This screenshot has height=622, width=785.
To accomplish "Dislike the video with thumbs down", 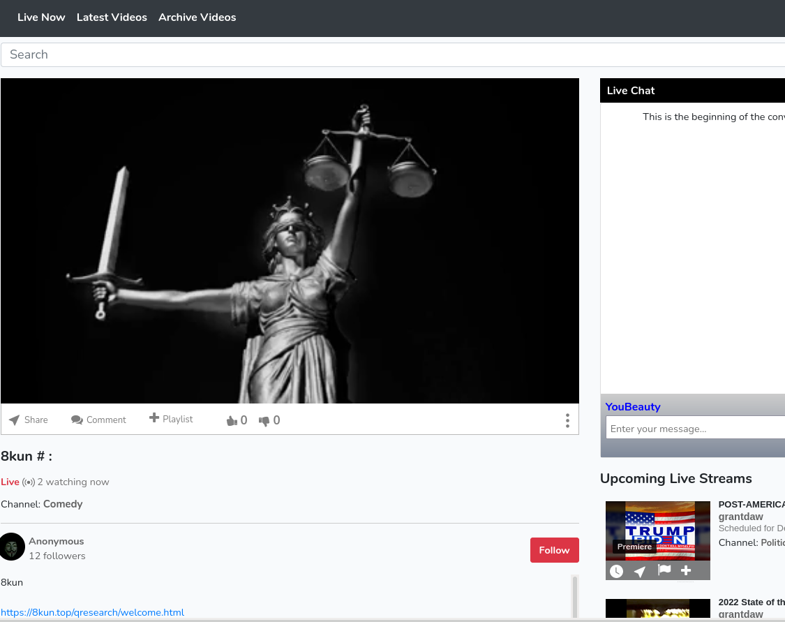I will (269, 420).
